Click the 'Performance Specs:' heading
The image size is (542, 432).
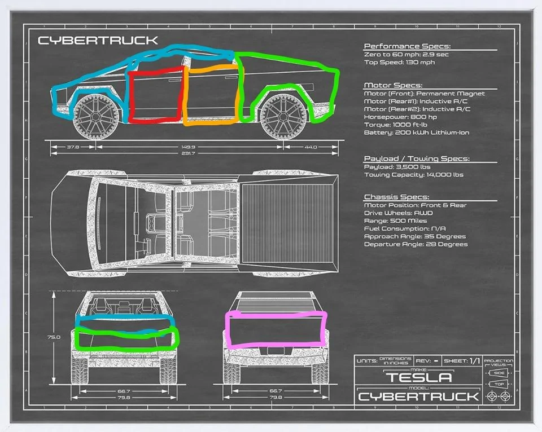pos(407,46)
